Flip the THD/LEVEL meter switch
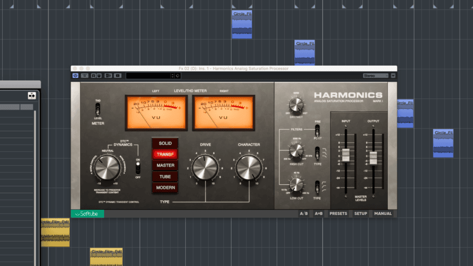The height and width of the screenshot is (266, 473). (x=98, y=110)
